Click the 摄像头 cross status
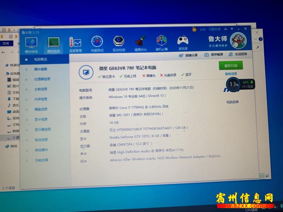 [x=149, y=75]
